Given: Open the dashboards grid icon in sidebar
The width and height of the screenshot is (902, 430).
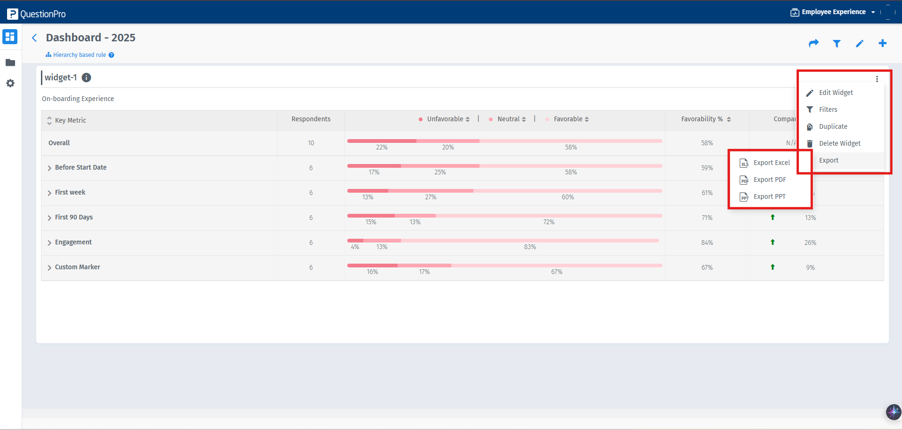Looking at the screenshot, I should coord(10,37).
